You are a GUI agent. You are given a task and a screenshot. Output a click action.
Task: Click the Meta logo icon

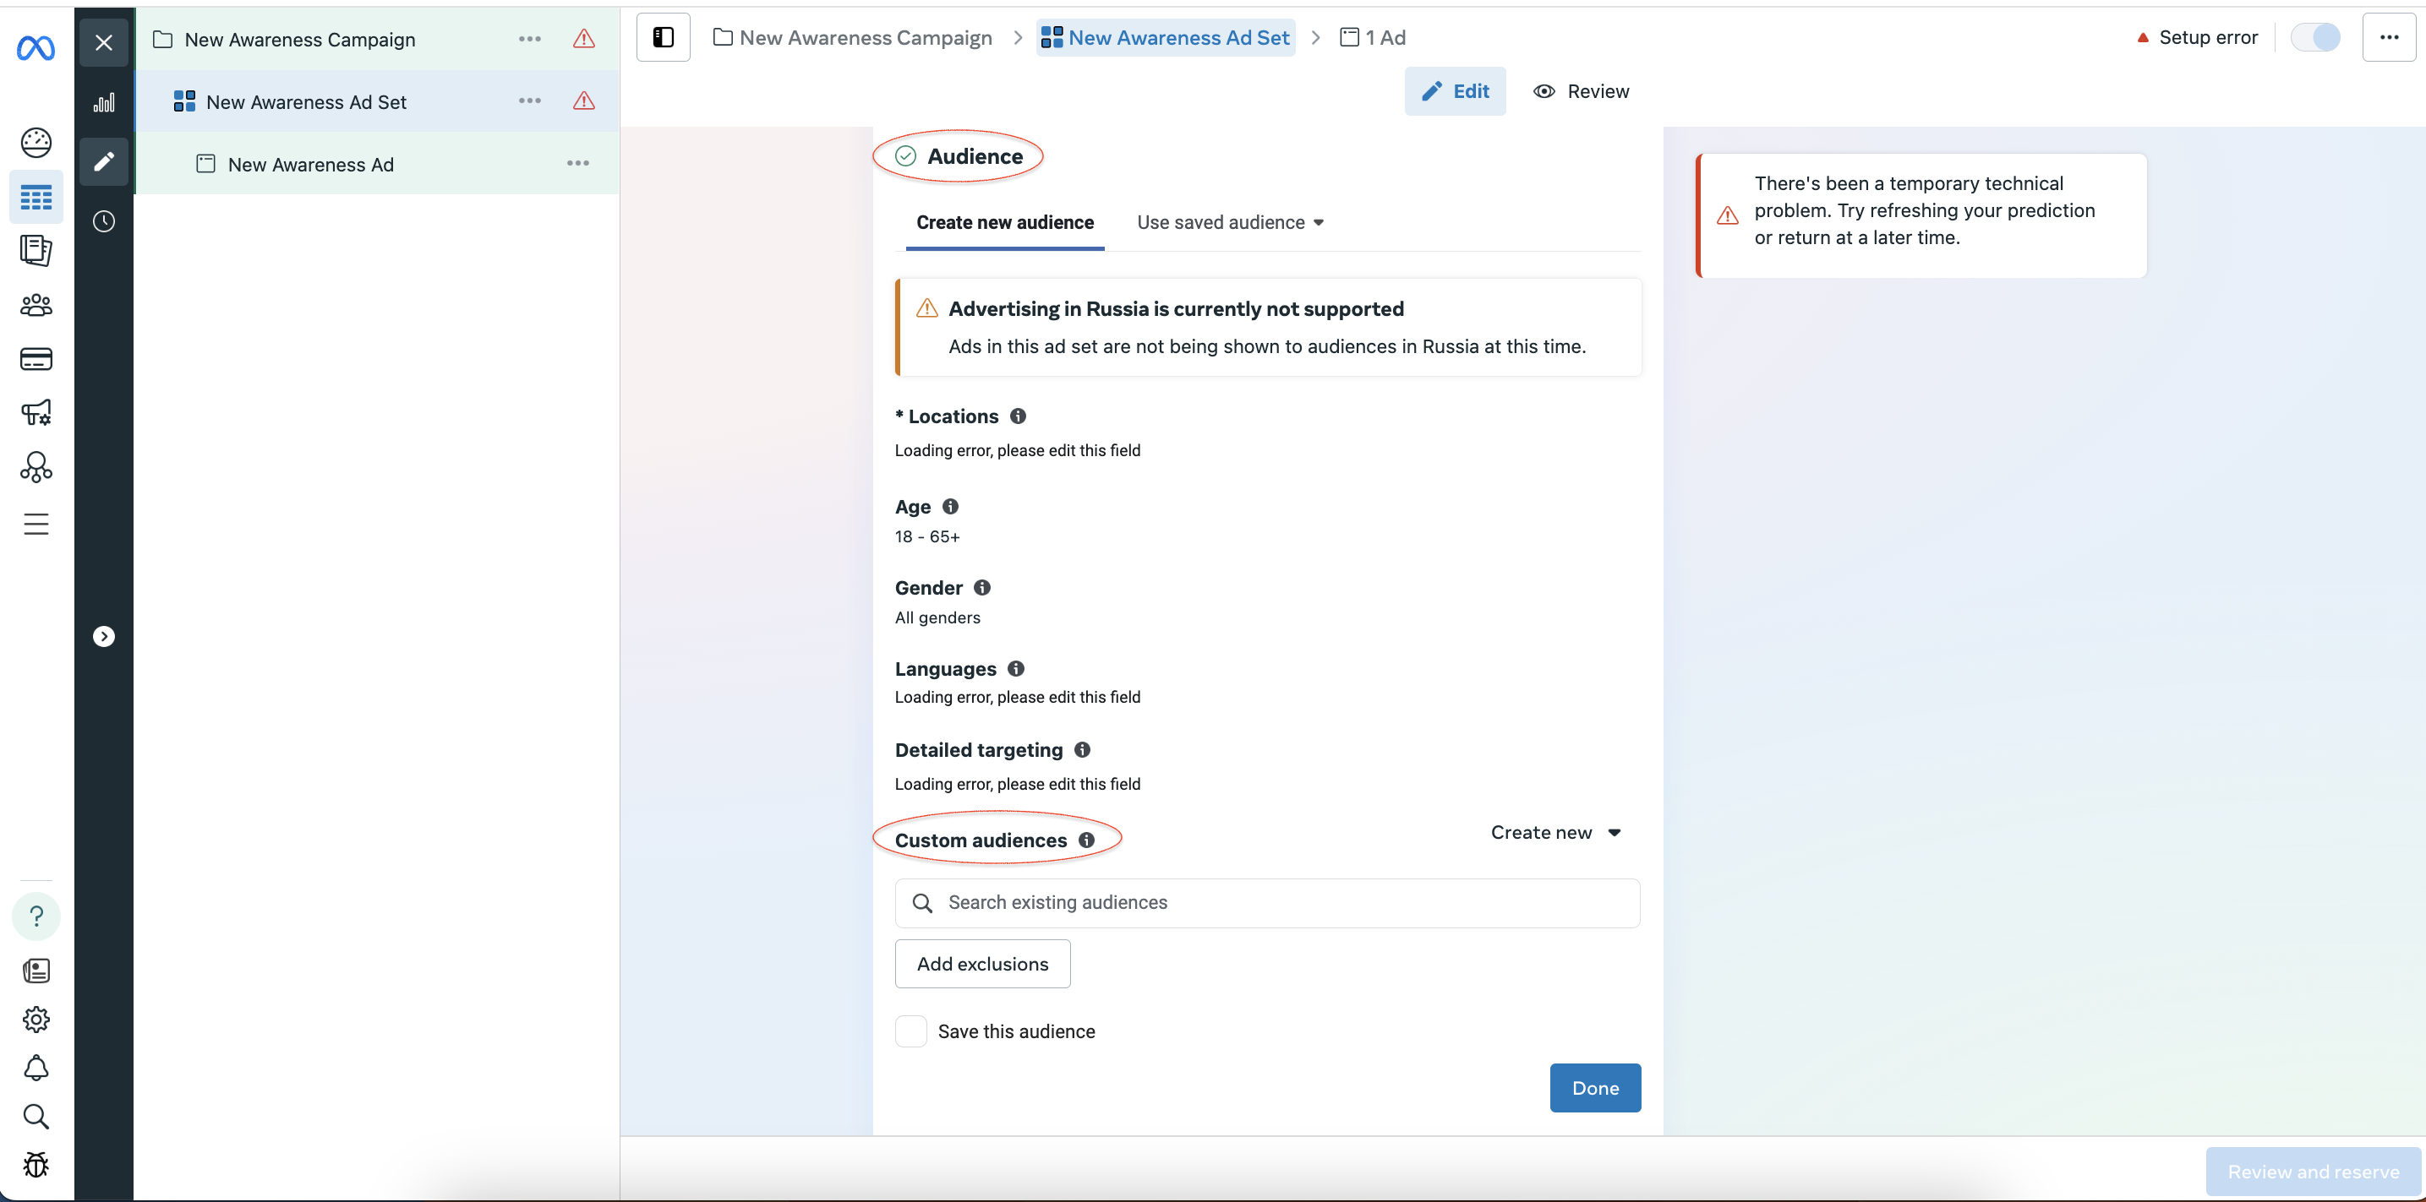pyautogui.click(x=36, y=47)
